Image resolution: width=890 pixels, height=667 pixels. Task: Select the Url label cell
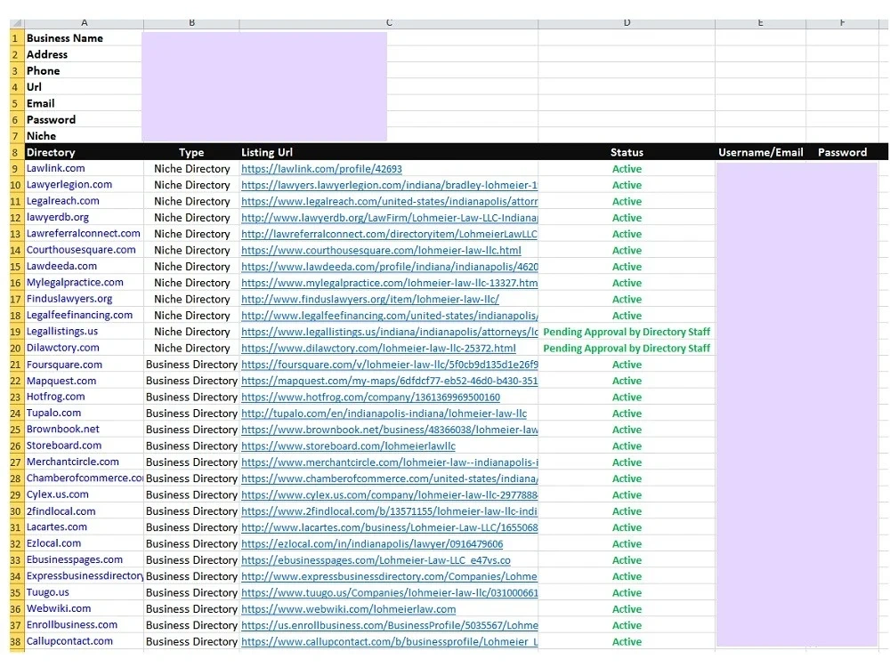84,87
